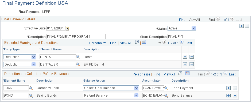
Task: Sort by Accumulator column header
Action: point(152,81)
